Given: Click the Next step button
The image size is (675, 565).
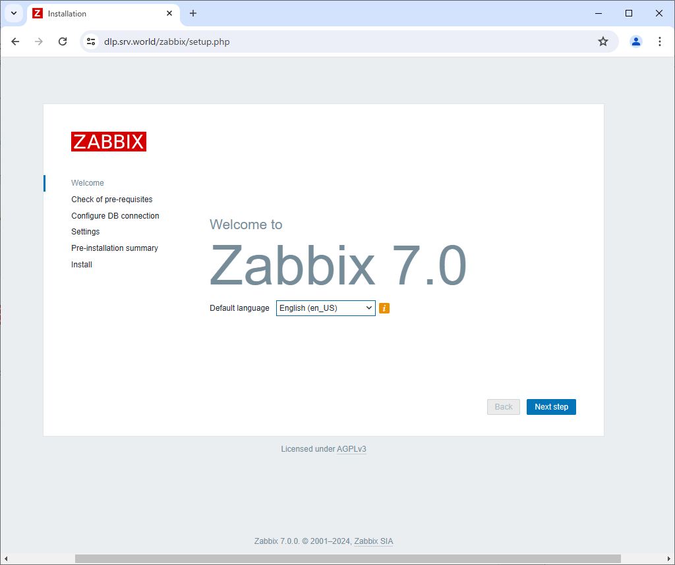Looking at the screenshot, I should [551, 407].
